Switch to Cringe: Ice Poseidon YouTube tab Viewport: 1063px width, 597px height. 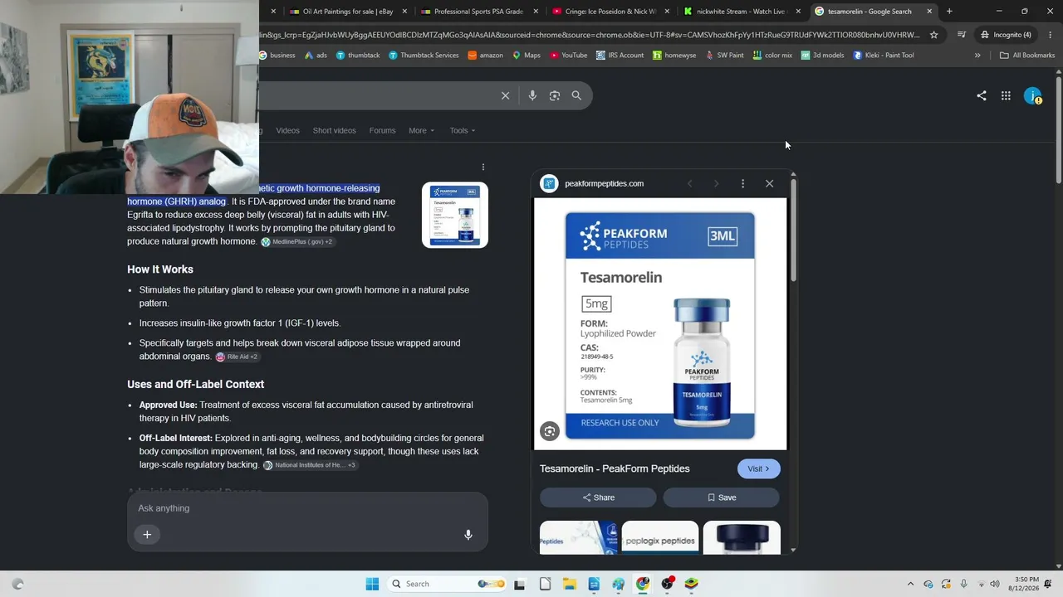point(611,12)
